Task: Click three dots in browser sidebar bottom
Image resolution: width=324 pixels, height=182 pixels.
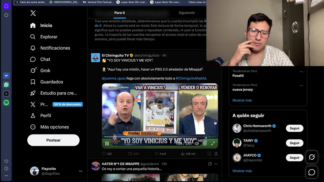Action: pos(6,176)
